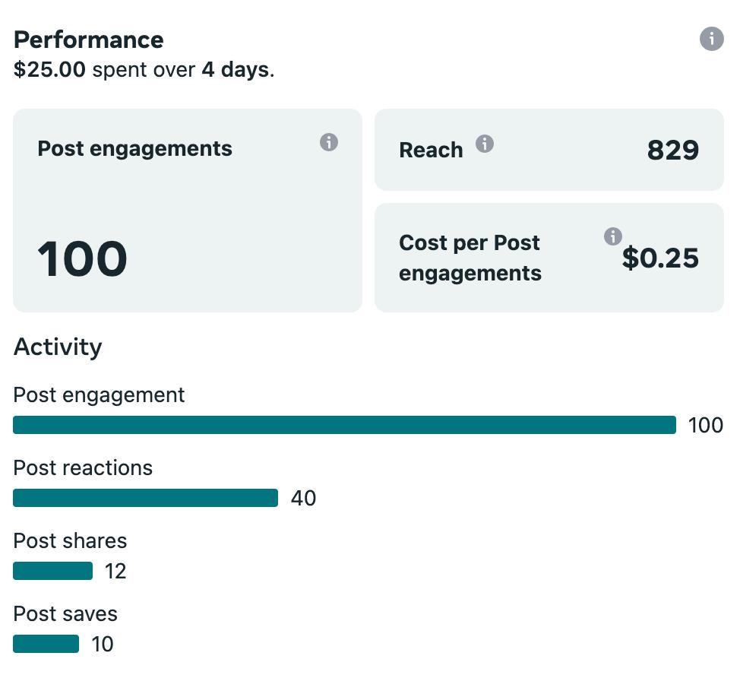740x678 pixels.
Task: Select the large 100 post engagements number
Action: (82, 258)
